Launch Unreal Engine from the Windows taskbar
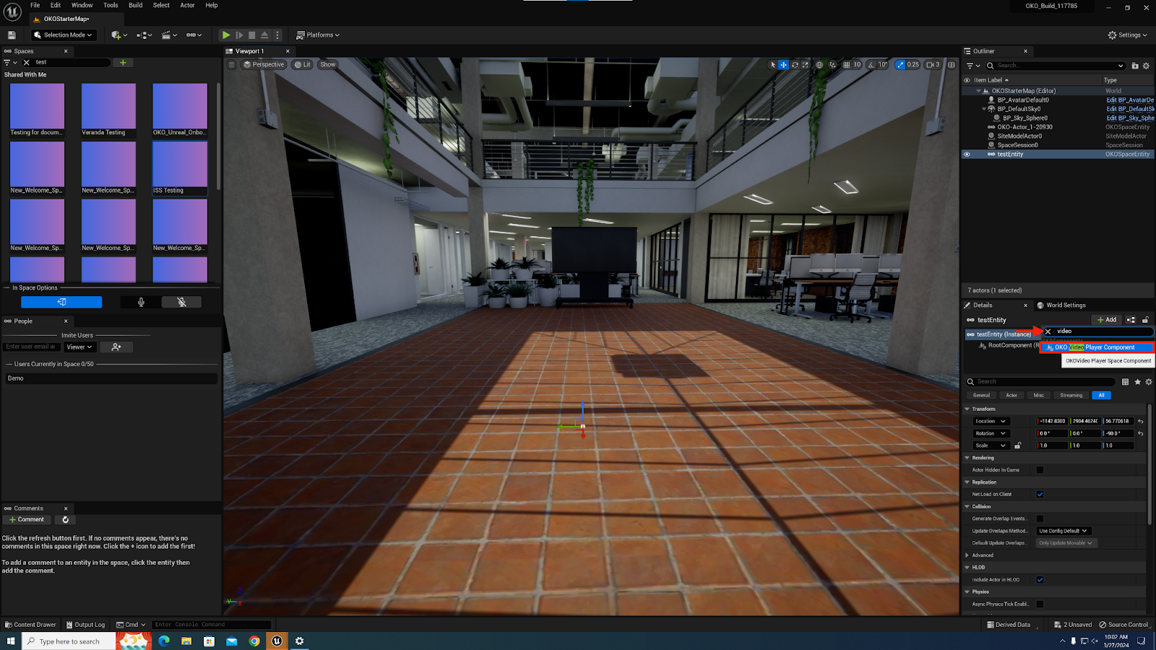Viewport: 1156px width, 650px height. tap(277, 641)
